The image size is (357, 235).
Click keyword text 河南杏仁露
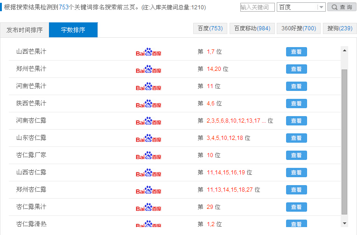tap(31, 120)
